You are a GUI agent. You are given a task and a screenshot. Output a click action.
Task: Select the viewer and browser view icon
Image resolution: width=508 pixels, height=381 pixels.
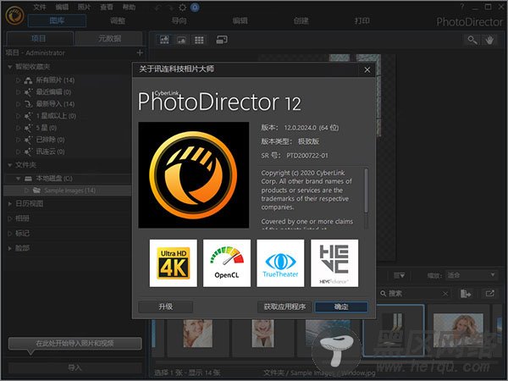[x=164, y=40]
